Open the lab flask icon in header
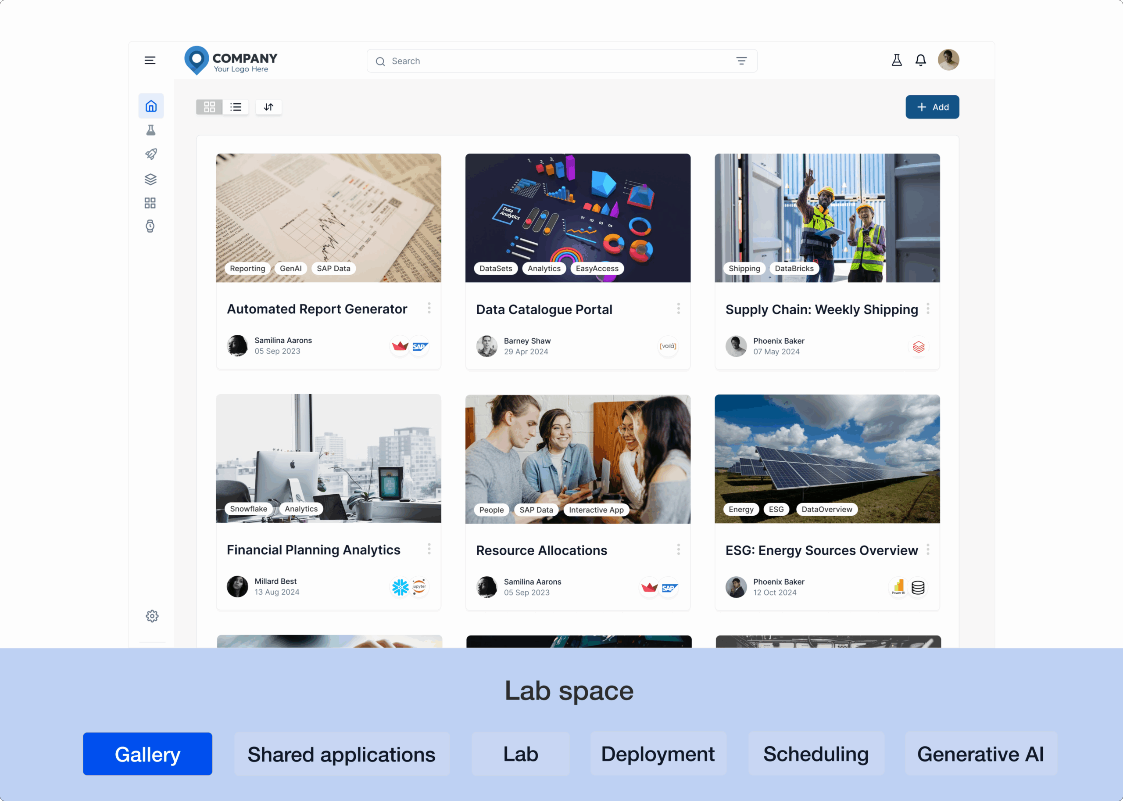Screen dimensions: 1123x801 click(896, 60)
